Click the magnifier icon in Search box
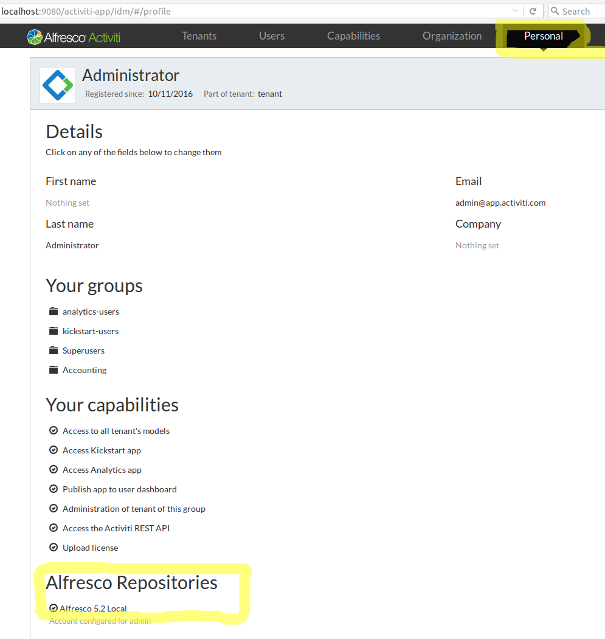This screenshot has height=639, width=605. (x=555, y=11)
